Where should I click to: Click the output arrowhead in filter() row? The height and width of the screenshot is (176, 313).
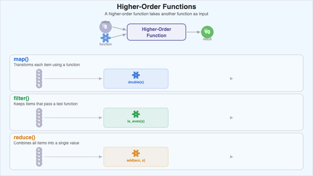click(x=232, y=118)
